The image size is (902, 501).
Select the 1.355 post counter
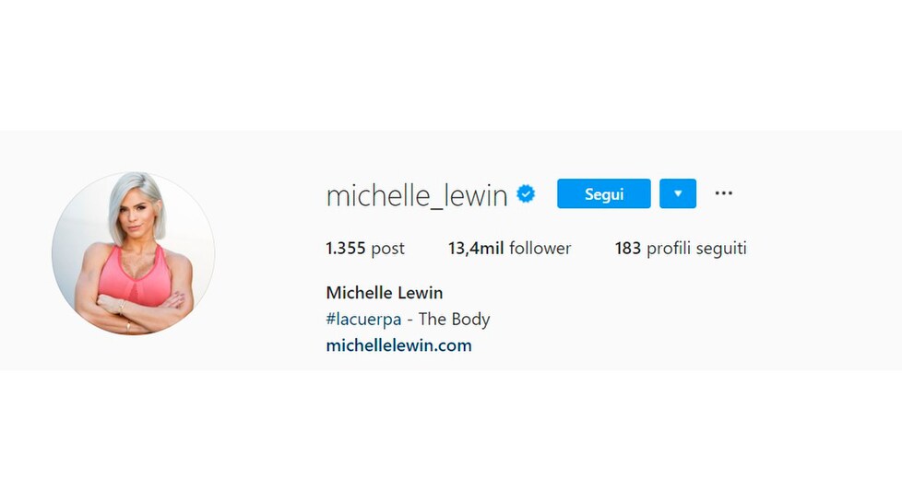coord(364,249)
